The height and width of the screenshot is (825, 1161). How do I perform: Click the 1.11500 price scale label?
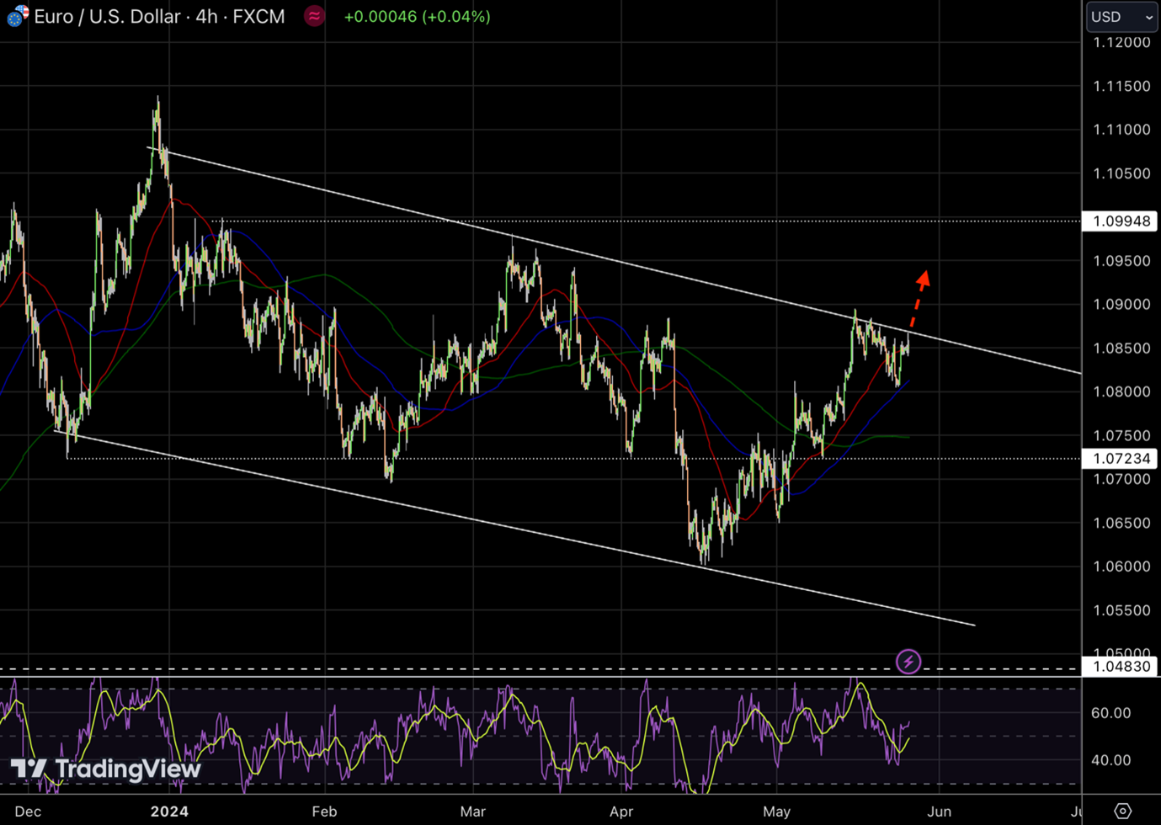pos(1121,86)
